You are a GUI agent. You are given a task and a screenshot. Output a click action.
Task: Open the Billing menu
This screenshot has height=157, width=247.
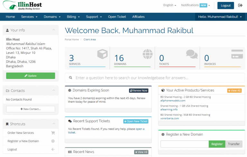[x=73, y=17]
